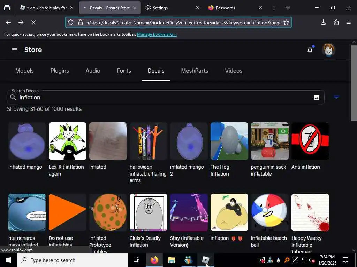Stop loading the page
Screen dimensions: 357x267
(x=33, y=22)
